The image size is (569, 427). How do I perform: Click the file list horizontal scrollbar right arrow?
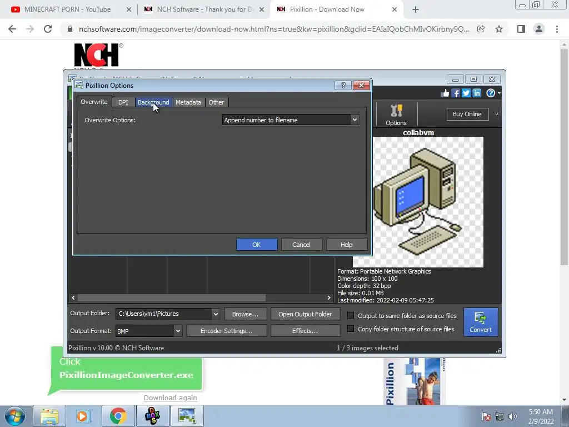[x=329, y=298]
